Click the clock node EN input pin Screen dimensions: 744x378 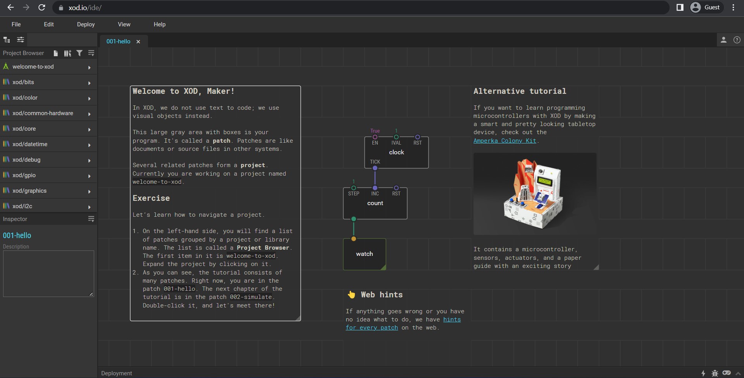pos(375,137)
